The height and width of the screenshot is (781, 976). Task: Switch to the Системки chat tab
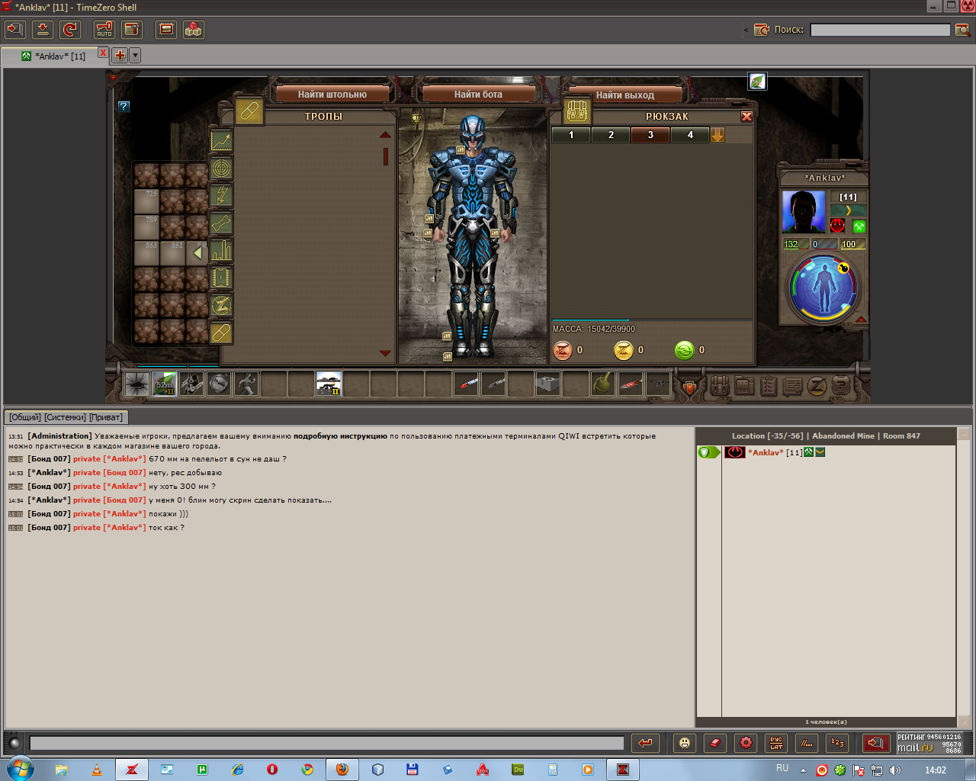coord(66,417)
